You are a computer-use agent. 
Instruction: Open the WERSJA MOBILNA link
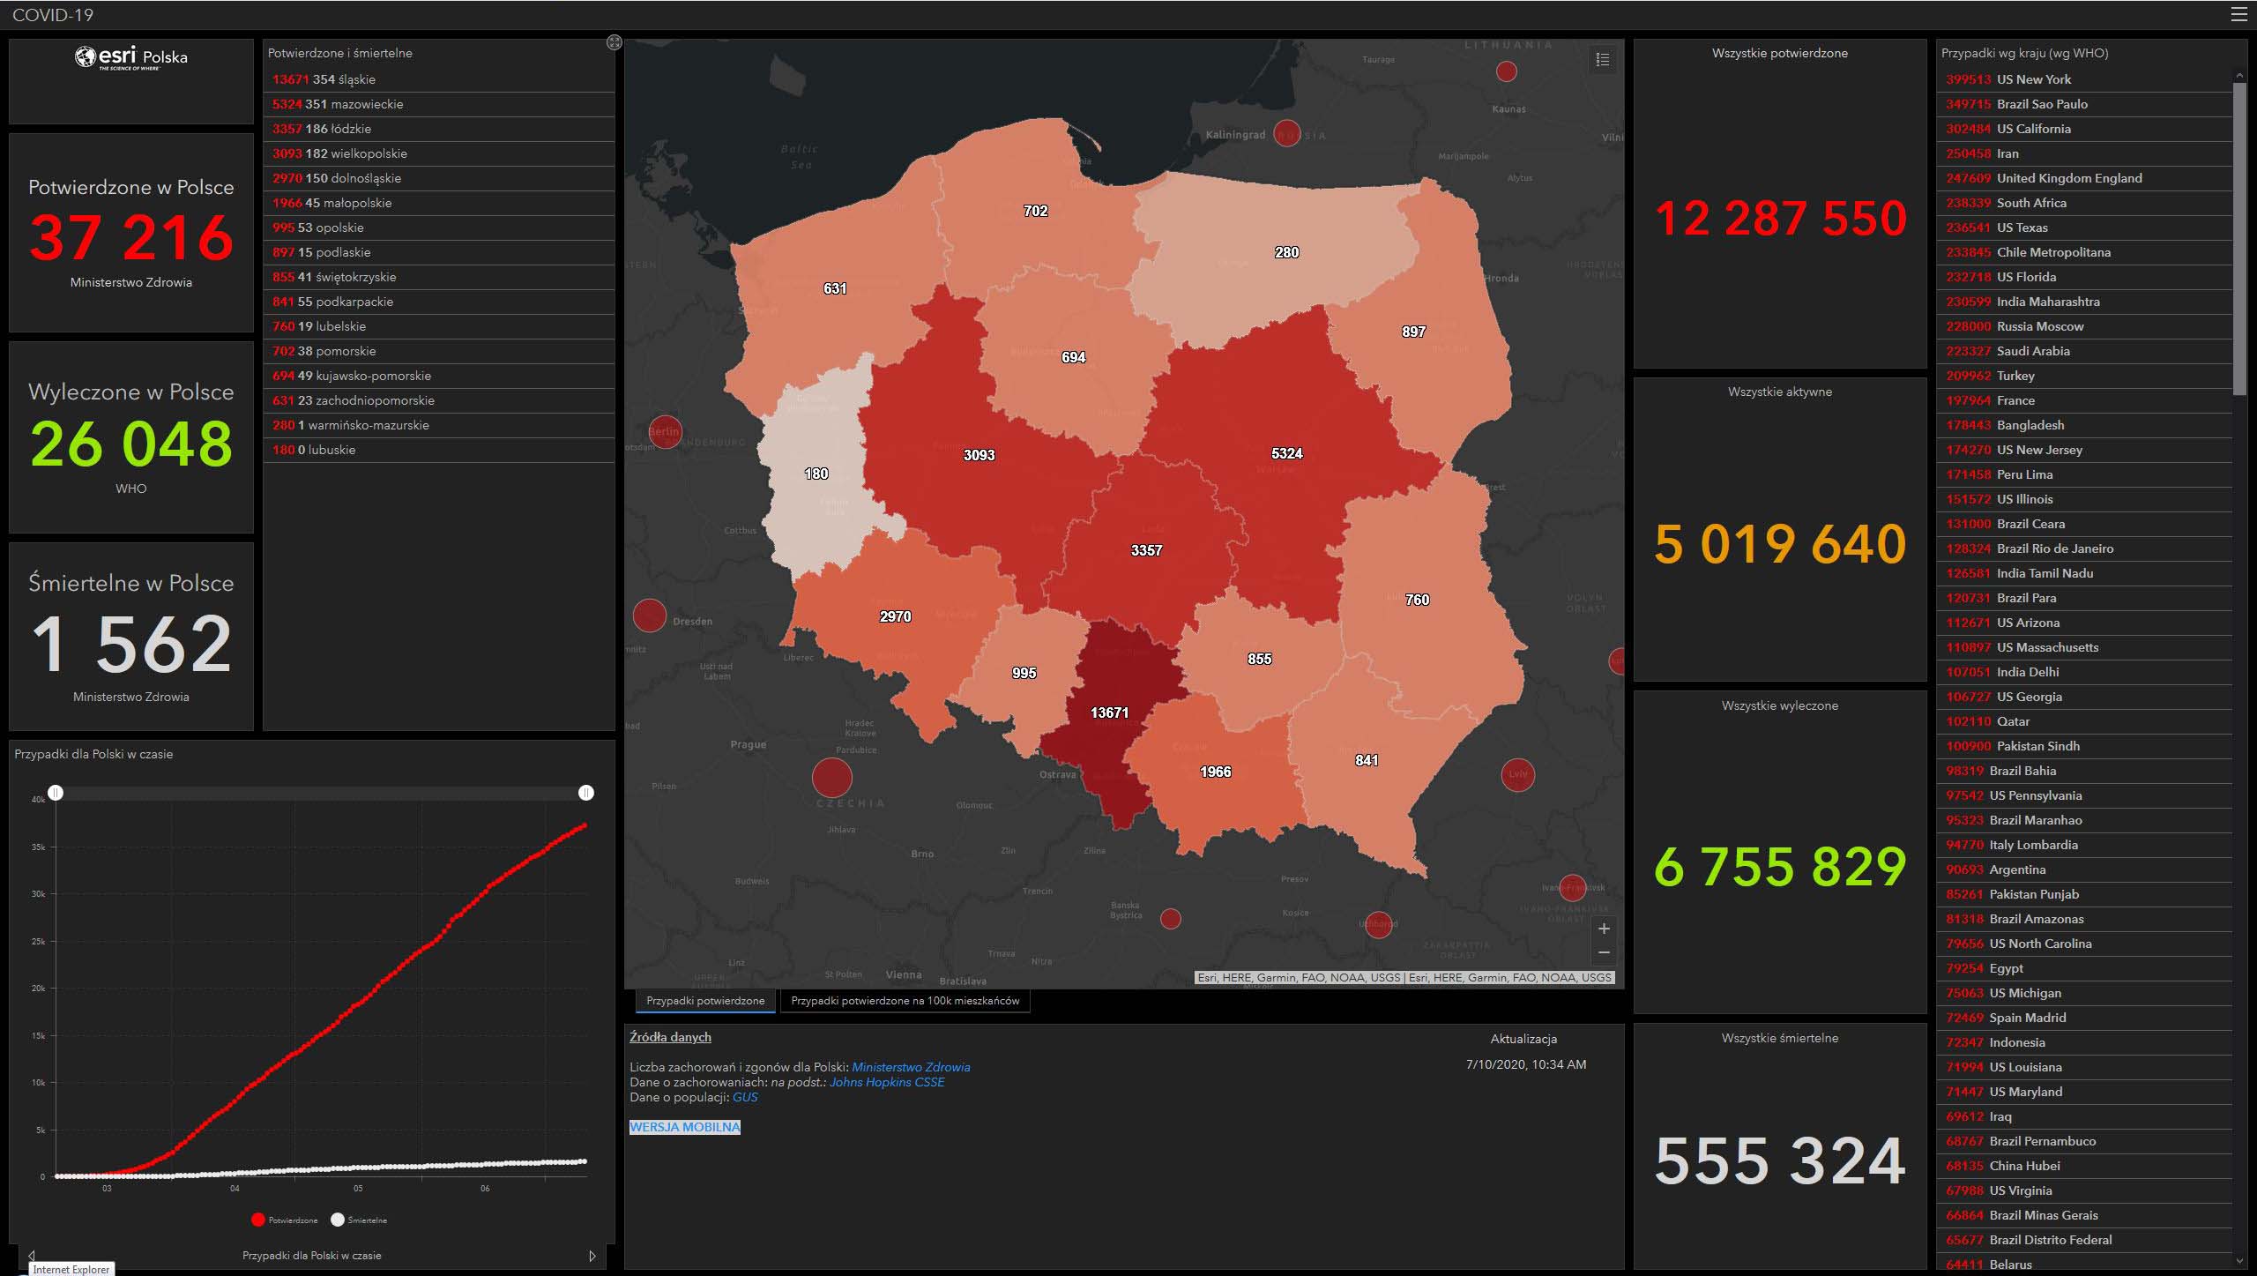coord(684,1127)
